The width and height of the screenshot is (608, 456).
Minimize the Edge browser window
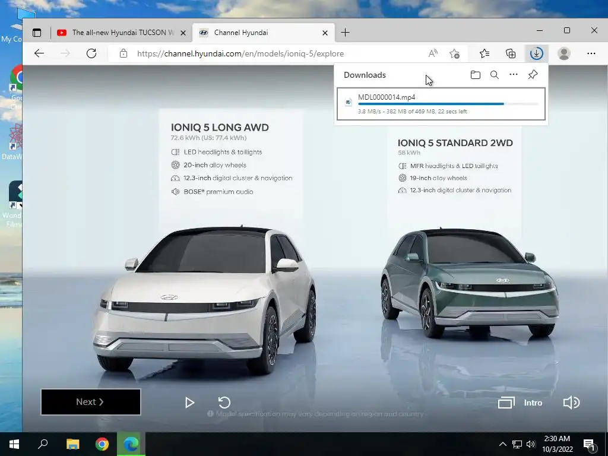tap(539, 30)
